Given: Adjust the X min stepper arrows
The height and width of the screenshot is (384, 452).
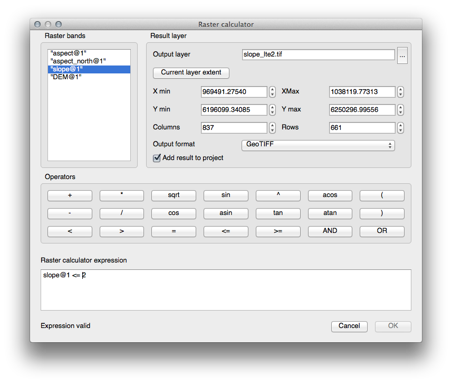Looking at the screenshot, I should [x=272, y=92].
